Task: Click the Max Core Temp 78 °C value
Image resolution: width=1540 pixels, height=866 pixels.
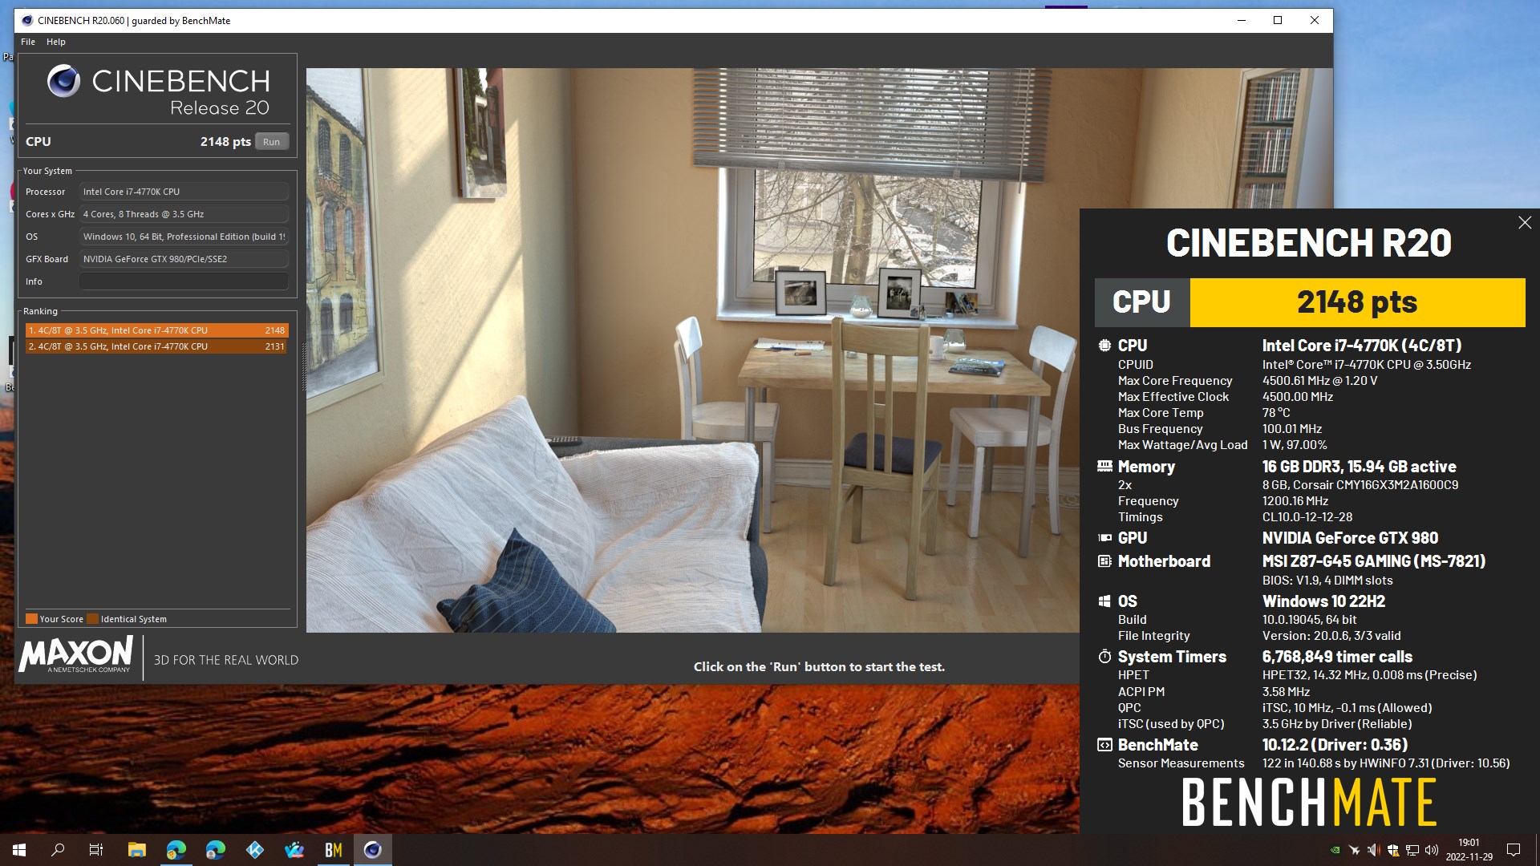Action: (x=1276, y=413)
